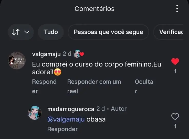
Task: Tap Responder under madamogueroca's reply
Action: coord(62,129)
